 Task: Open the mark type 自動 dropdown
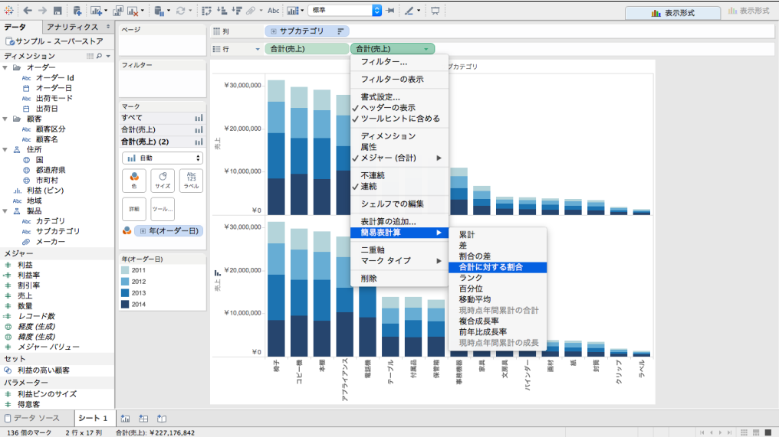point(163,158)
